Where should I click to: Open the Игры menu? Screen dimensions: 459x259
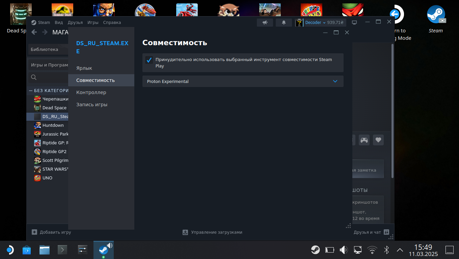click(x=93, y=23)
